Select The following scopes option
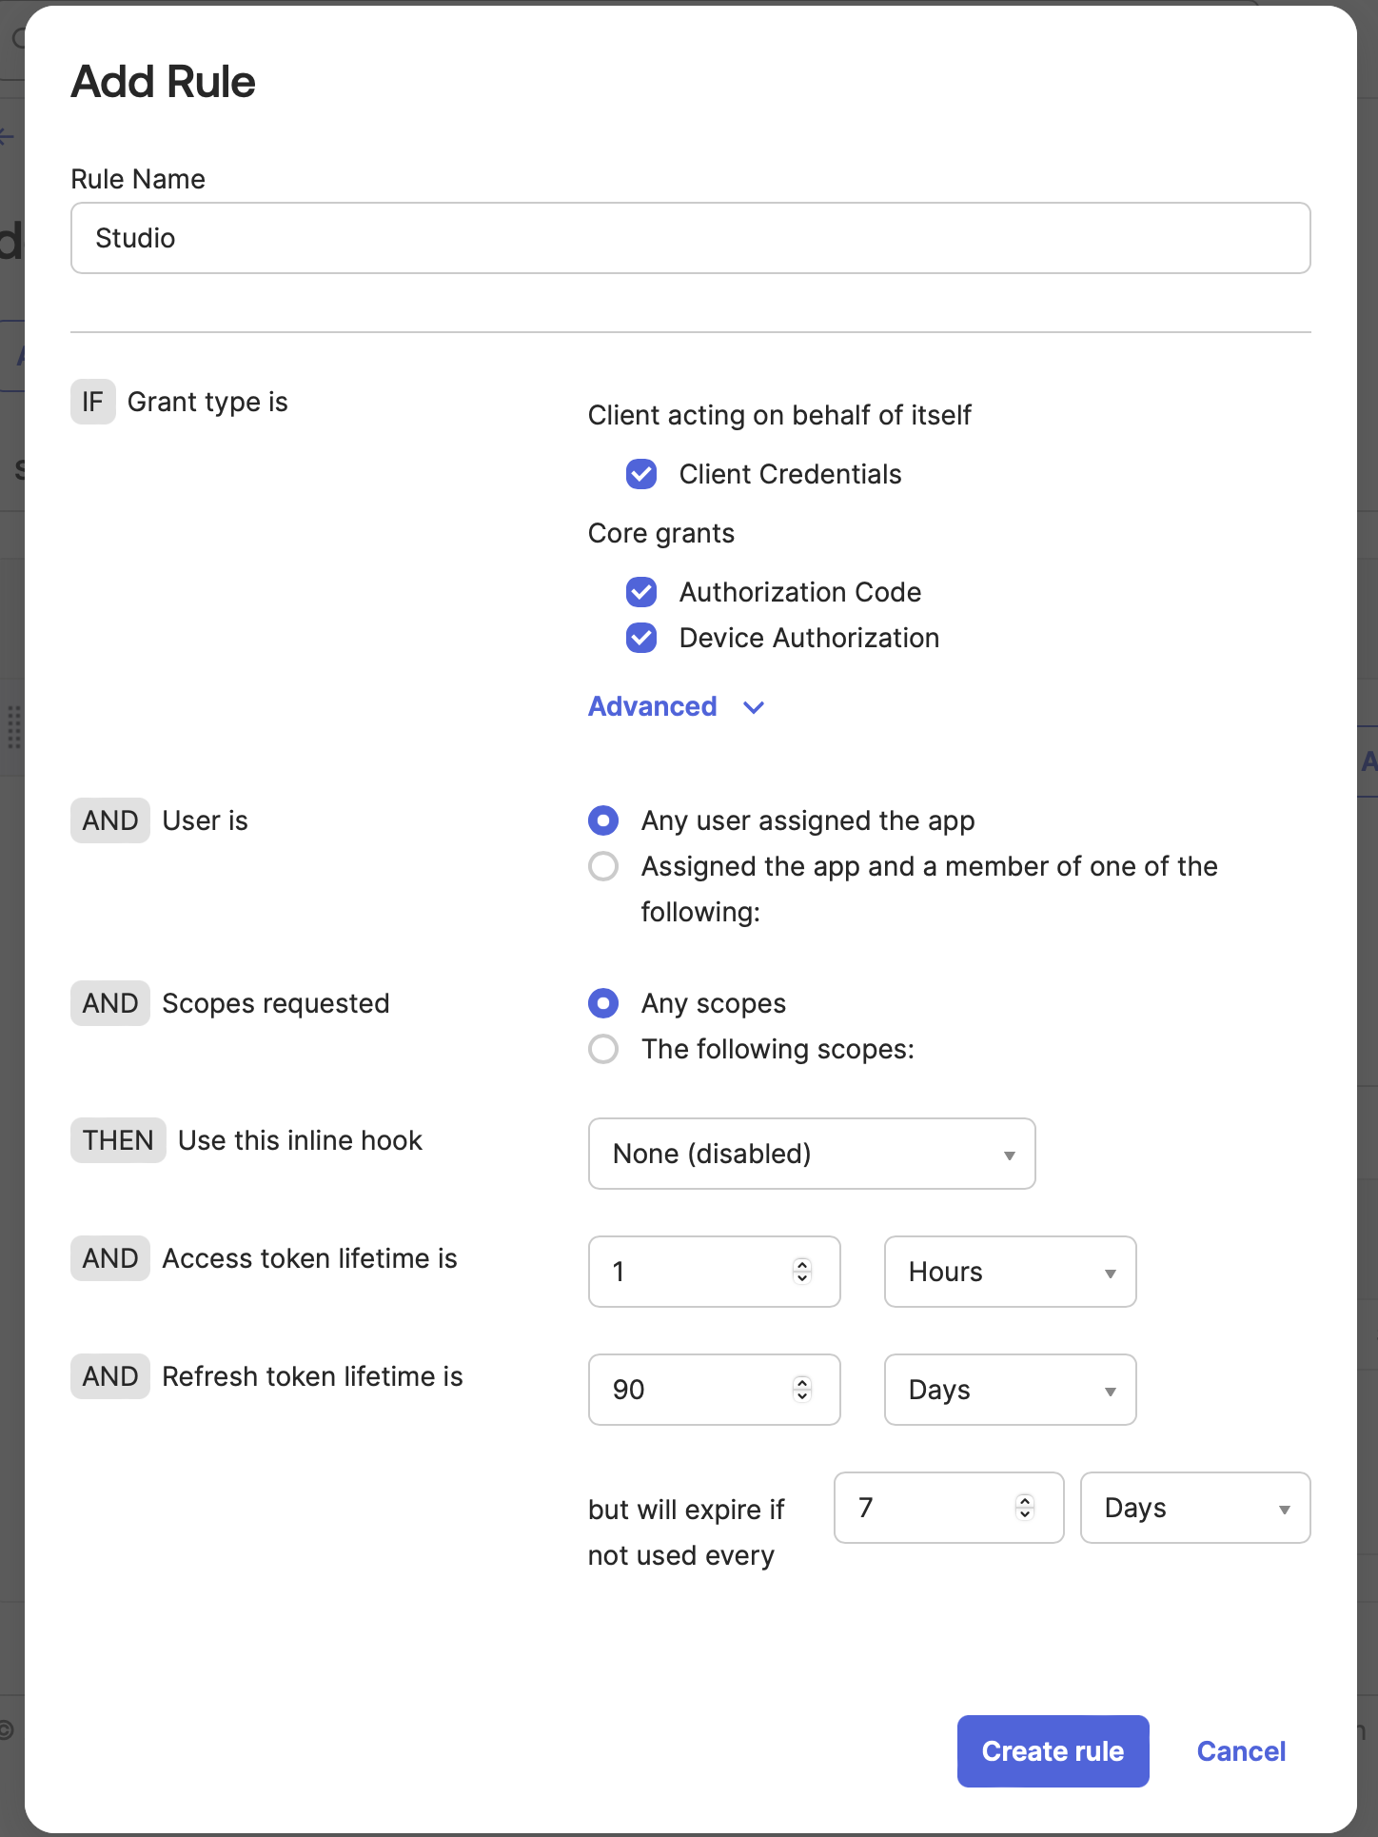 coord(602,1049)
